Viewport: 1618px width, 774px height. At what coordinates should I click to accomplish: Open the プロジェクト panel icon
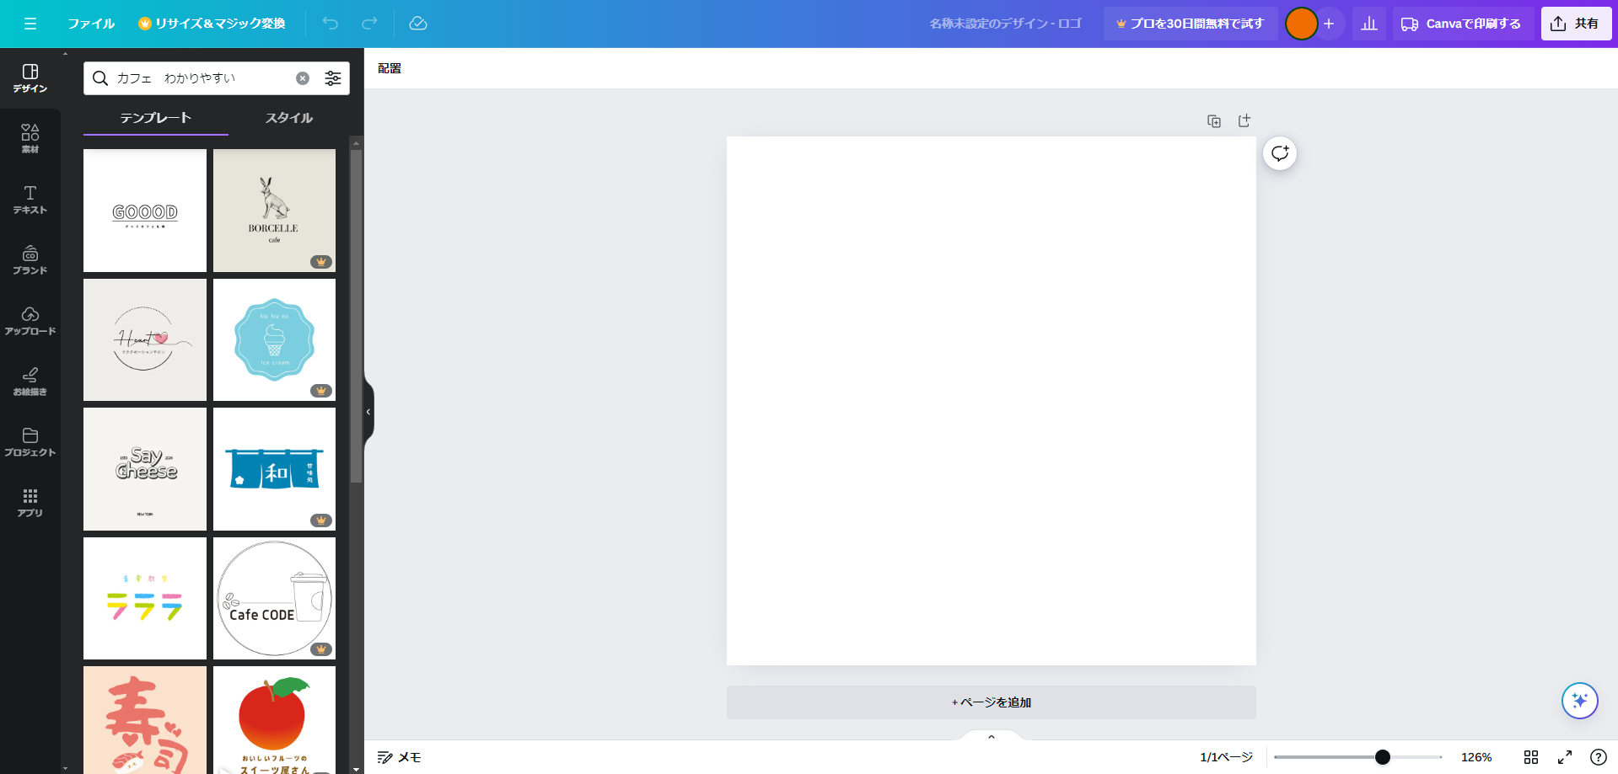(x=30, y=442)
